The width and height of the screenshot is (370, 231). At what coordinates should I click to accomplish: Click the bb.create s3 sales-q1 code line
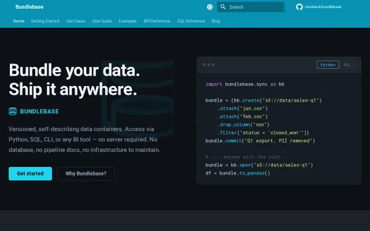coord(264,100)
